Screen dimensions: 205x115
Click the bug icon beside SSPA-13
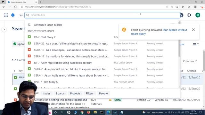pos(29,50)
